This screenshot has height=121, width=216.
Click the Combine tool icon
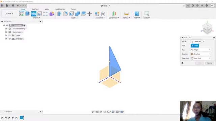click(77, 14)
